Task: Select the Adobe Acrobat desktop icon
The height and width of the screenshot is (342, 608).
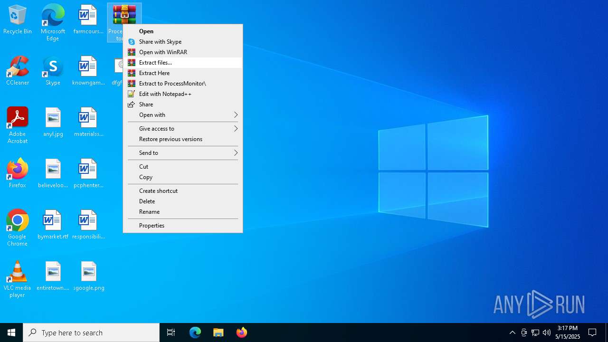Action: click(x=18, y=125)
